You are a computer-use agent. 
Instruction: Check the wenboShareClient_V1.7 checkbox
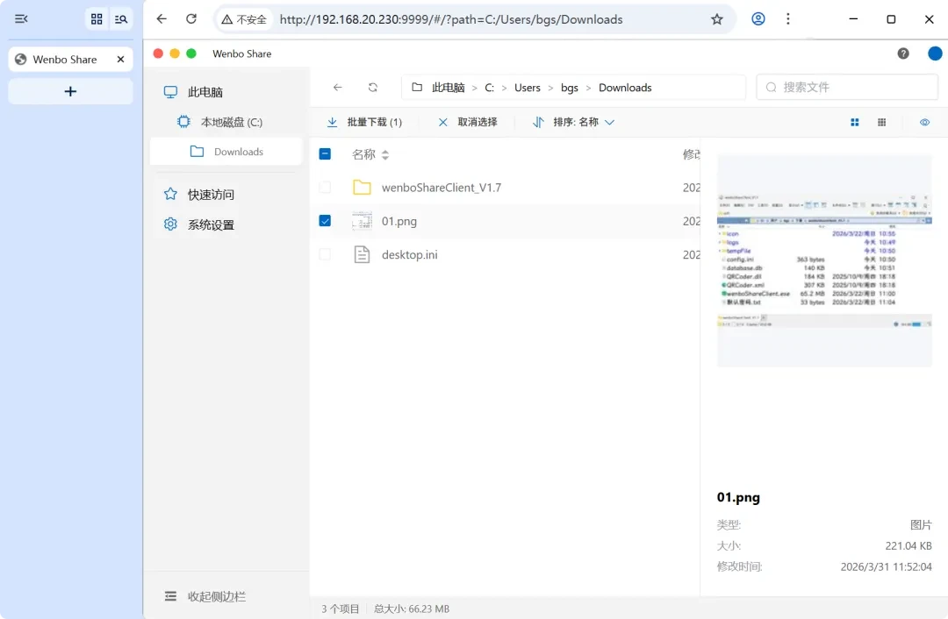tap(325, 188)
